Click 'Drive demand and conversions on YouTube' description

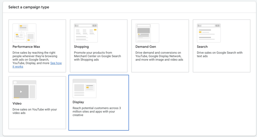tap(159, 56)
